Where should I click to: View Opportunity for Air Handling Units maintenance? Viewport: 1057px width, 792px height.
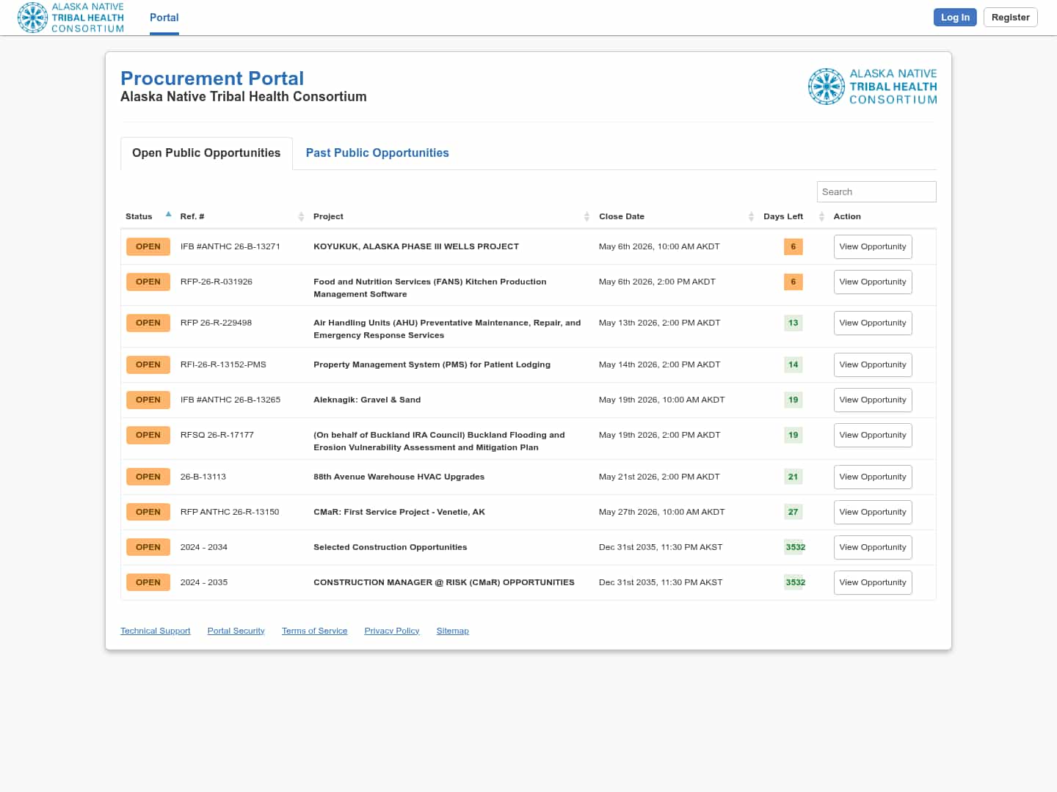coord(873,323)
